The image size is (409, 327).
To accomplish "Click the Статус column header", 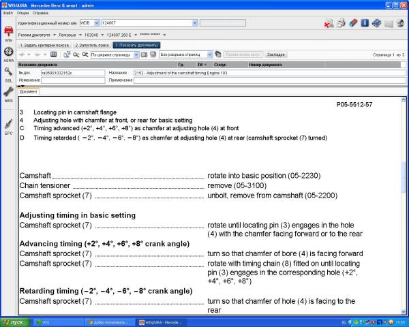I will tap(220, 65).
